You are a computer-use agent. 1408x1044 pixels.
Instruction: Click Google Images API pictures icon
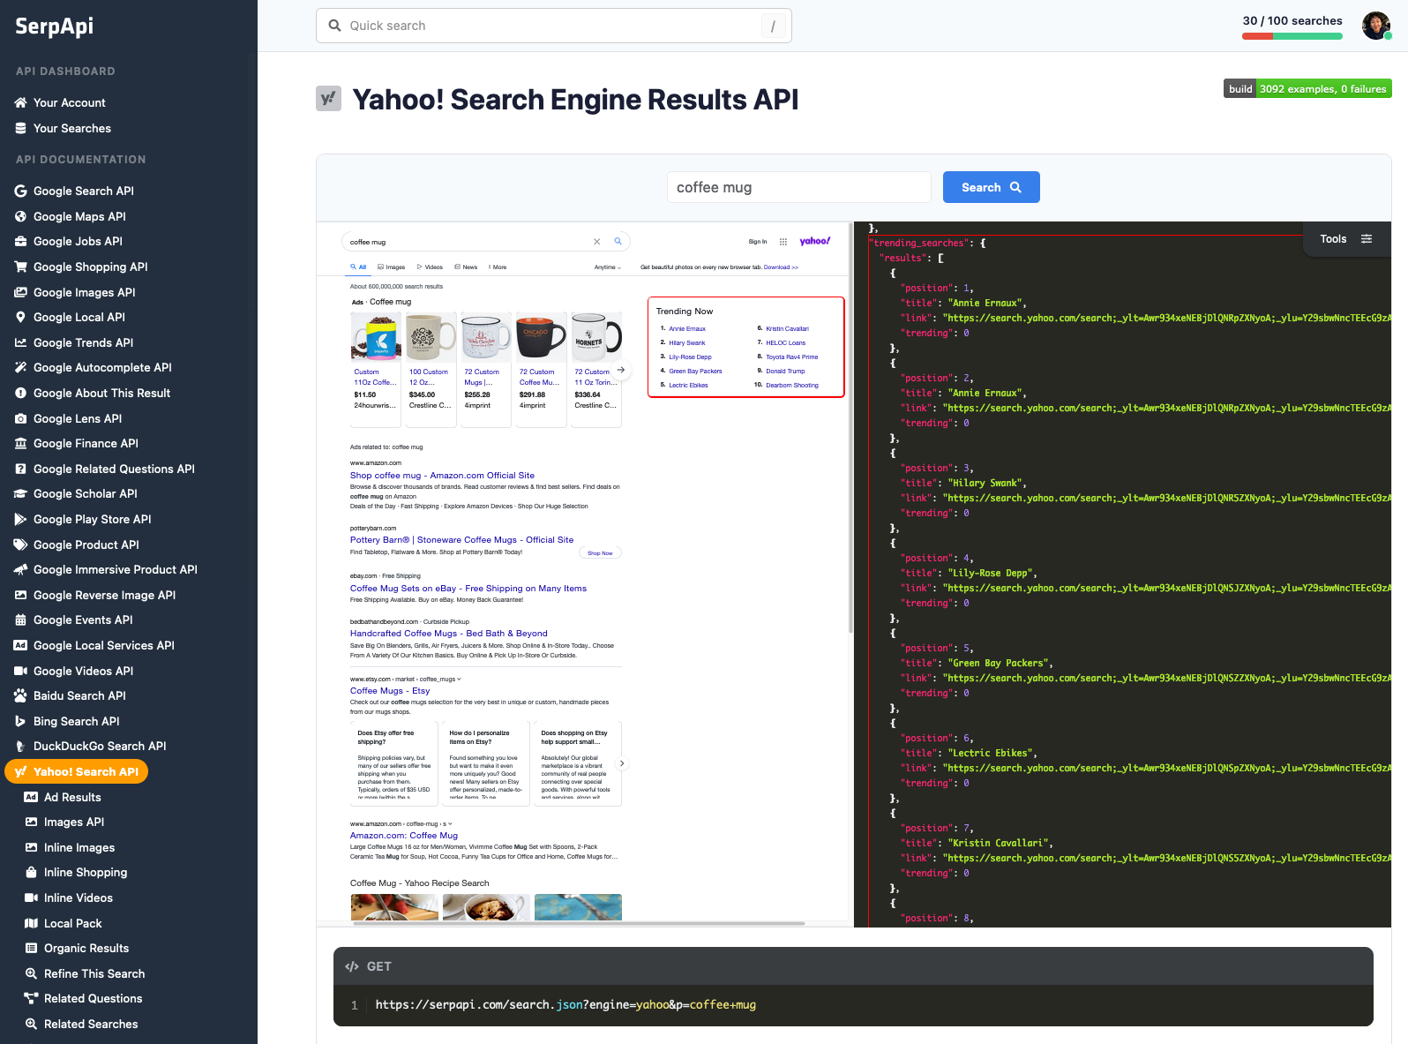pyautogui.click(x=20, y=292)
